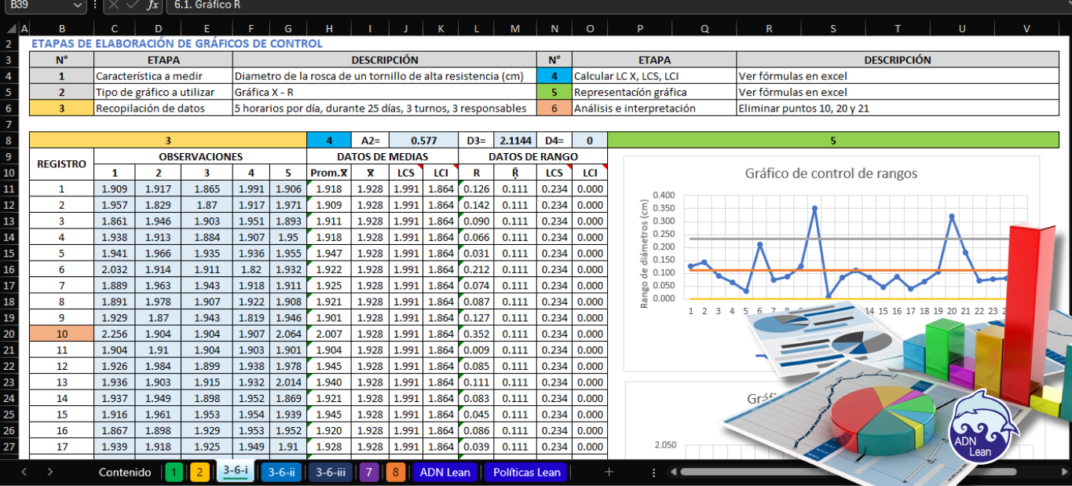
Task: Click the Select All triangle above row 1
Action: [x=11, y=29]
